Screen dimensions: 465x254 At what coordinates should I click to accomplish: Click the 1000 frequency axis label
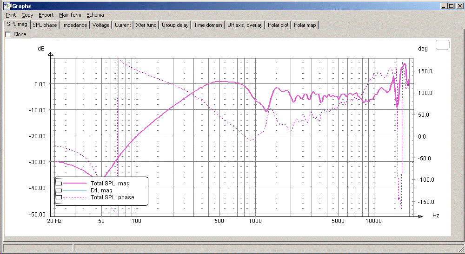click(255, 221)
